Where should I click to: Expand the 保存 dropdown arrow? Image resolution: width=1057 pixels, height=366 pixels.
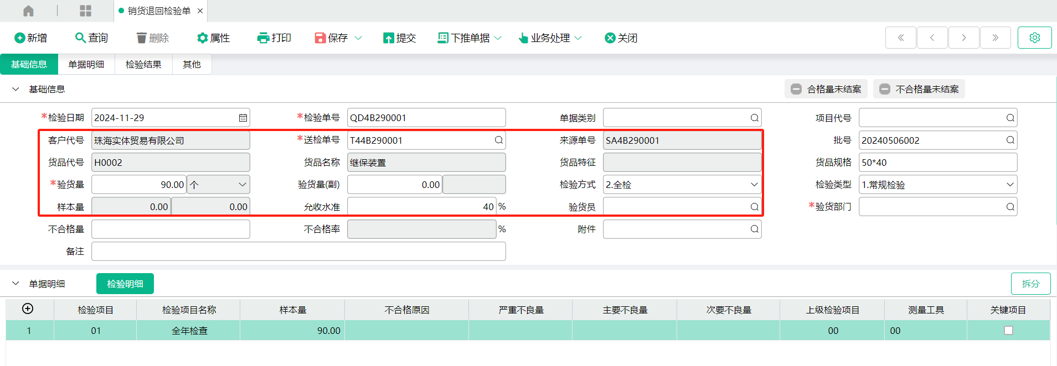[358, 38]
